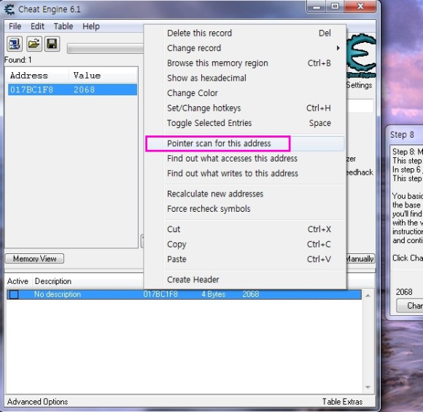Maximize the Cheat Engine window
This screenshot has height=412, width=423.
(x=335, y=7)
